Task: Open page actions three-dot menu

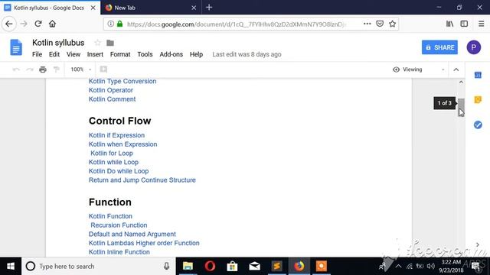Action: pyautogui.click(x=367, y=24)
